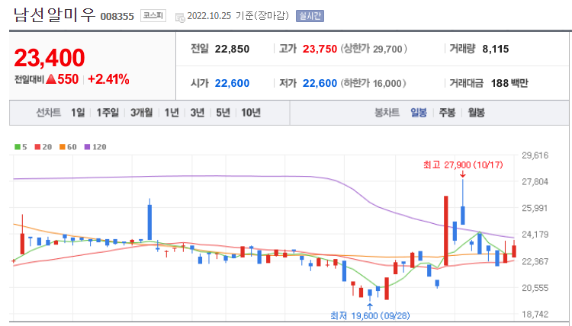Click the orange 60-day moving average swatch
Screen dimensions: 572x326
63,147
